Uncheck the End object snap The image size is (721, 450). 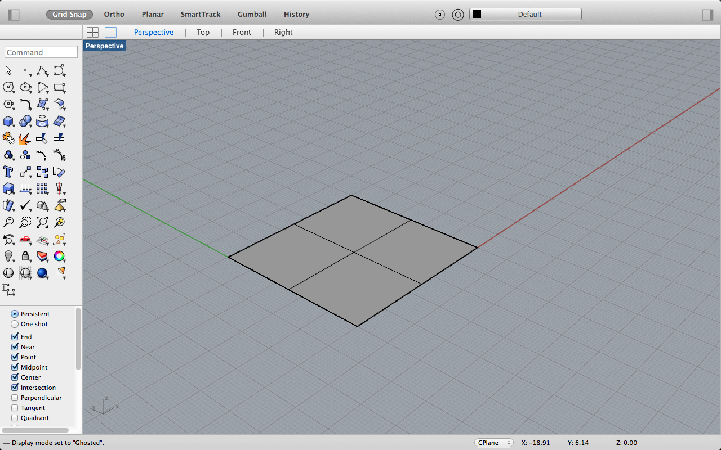click(15, 337)
